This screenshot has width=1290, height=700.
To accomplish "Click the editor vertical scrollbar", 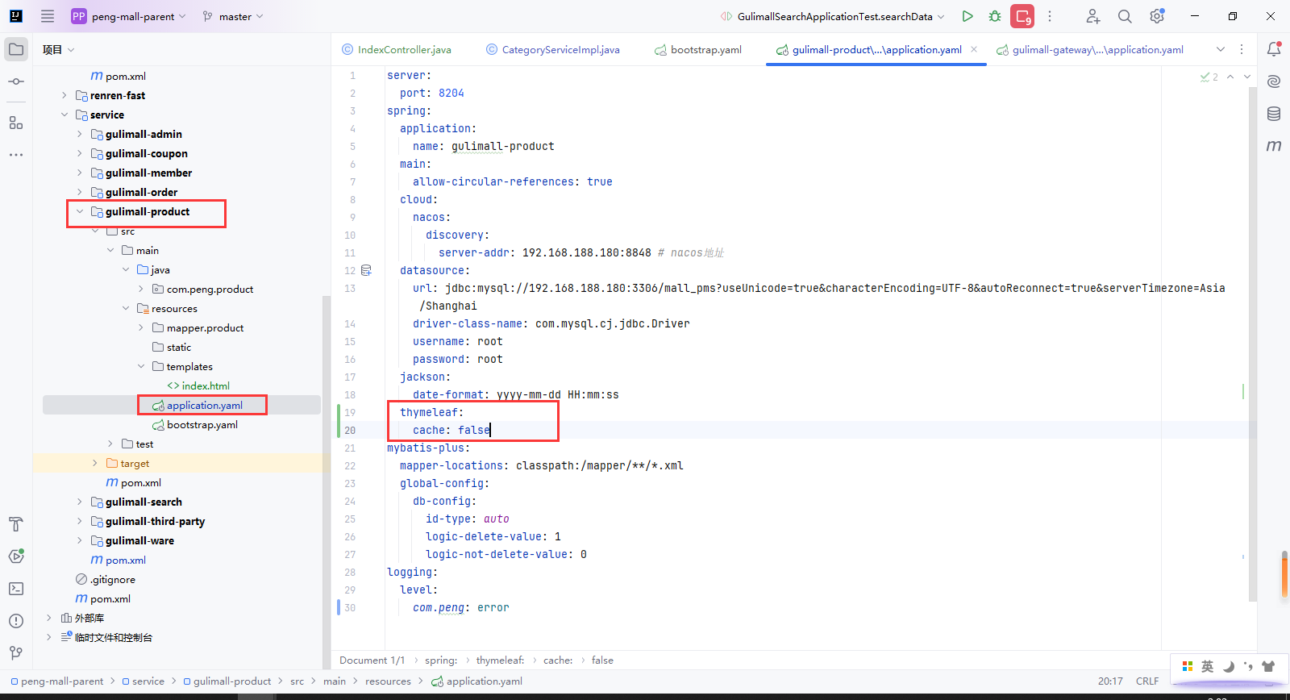I will click(x=1252, y=344).
